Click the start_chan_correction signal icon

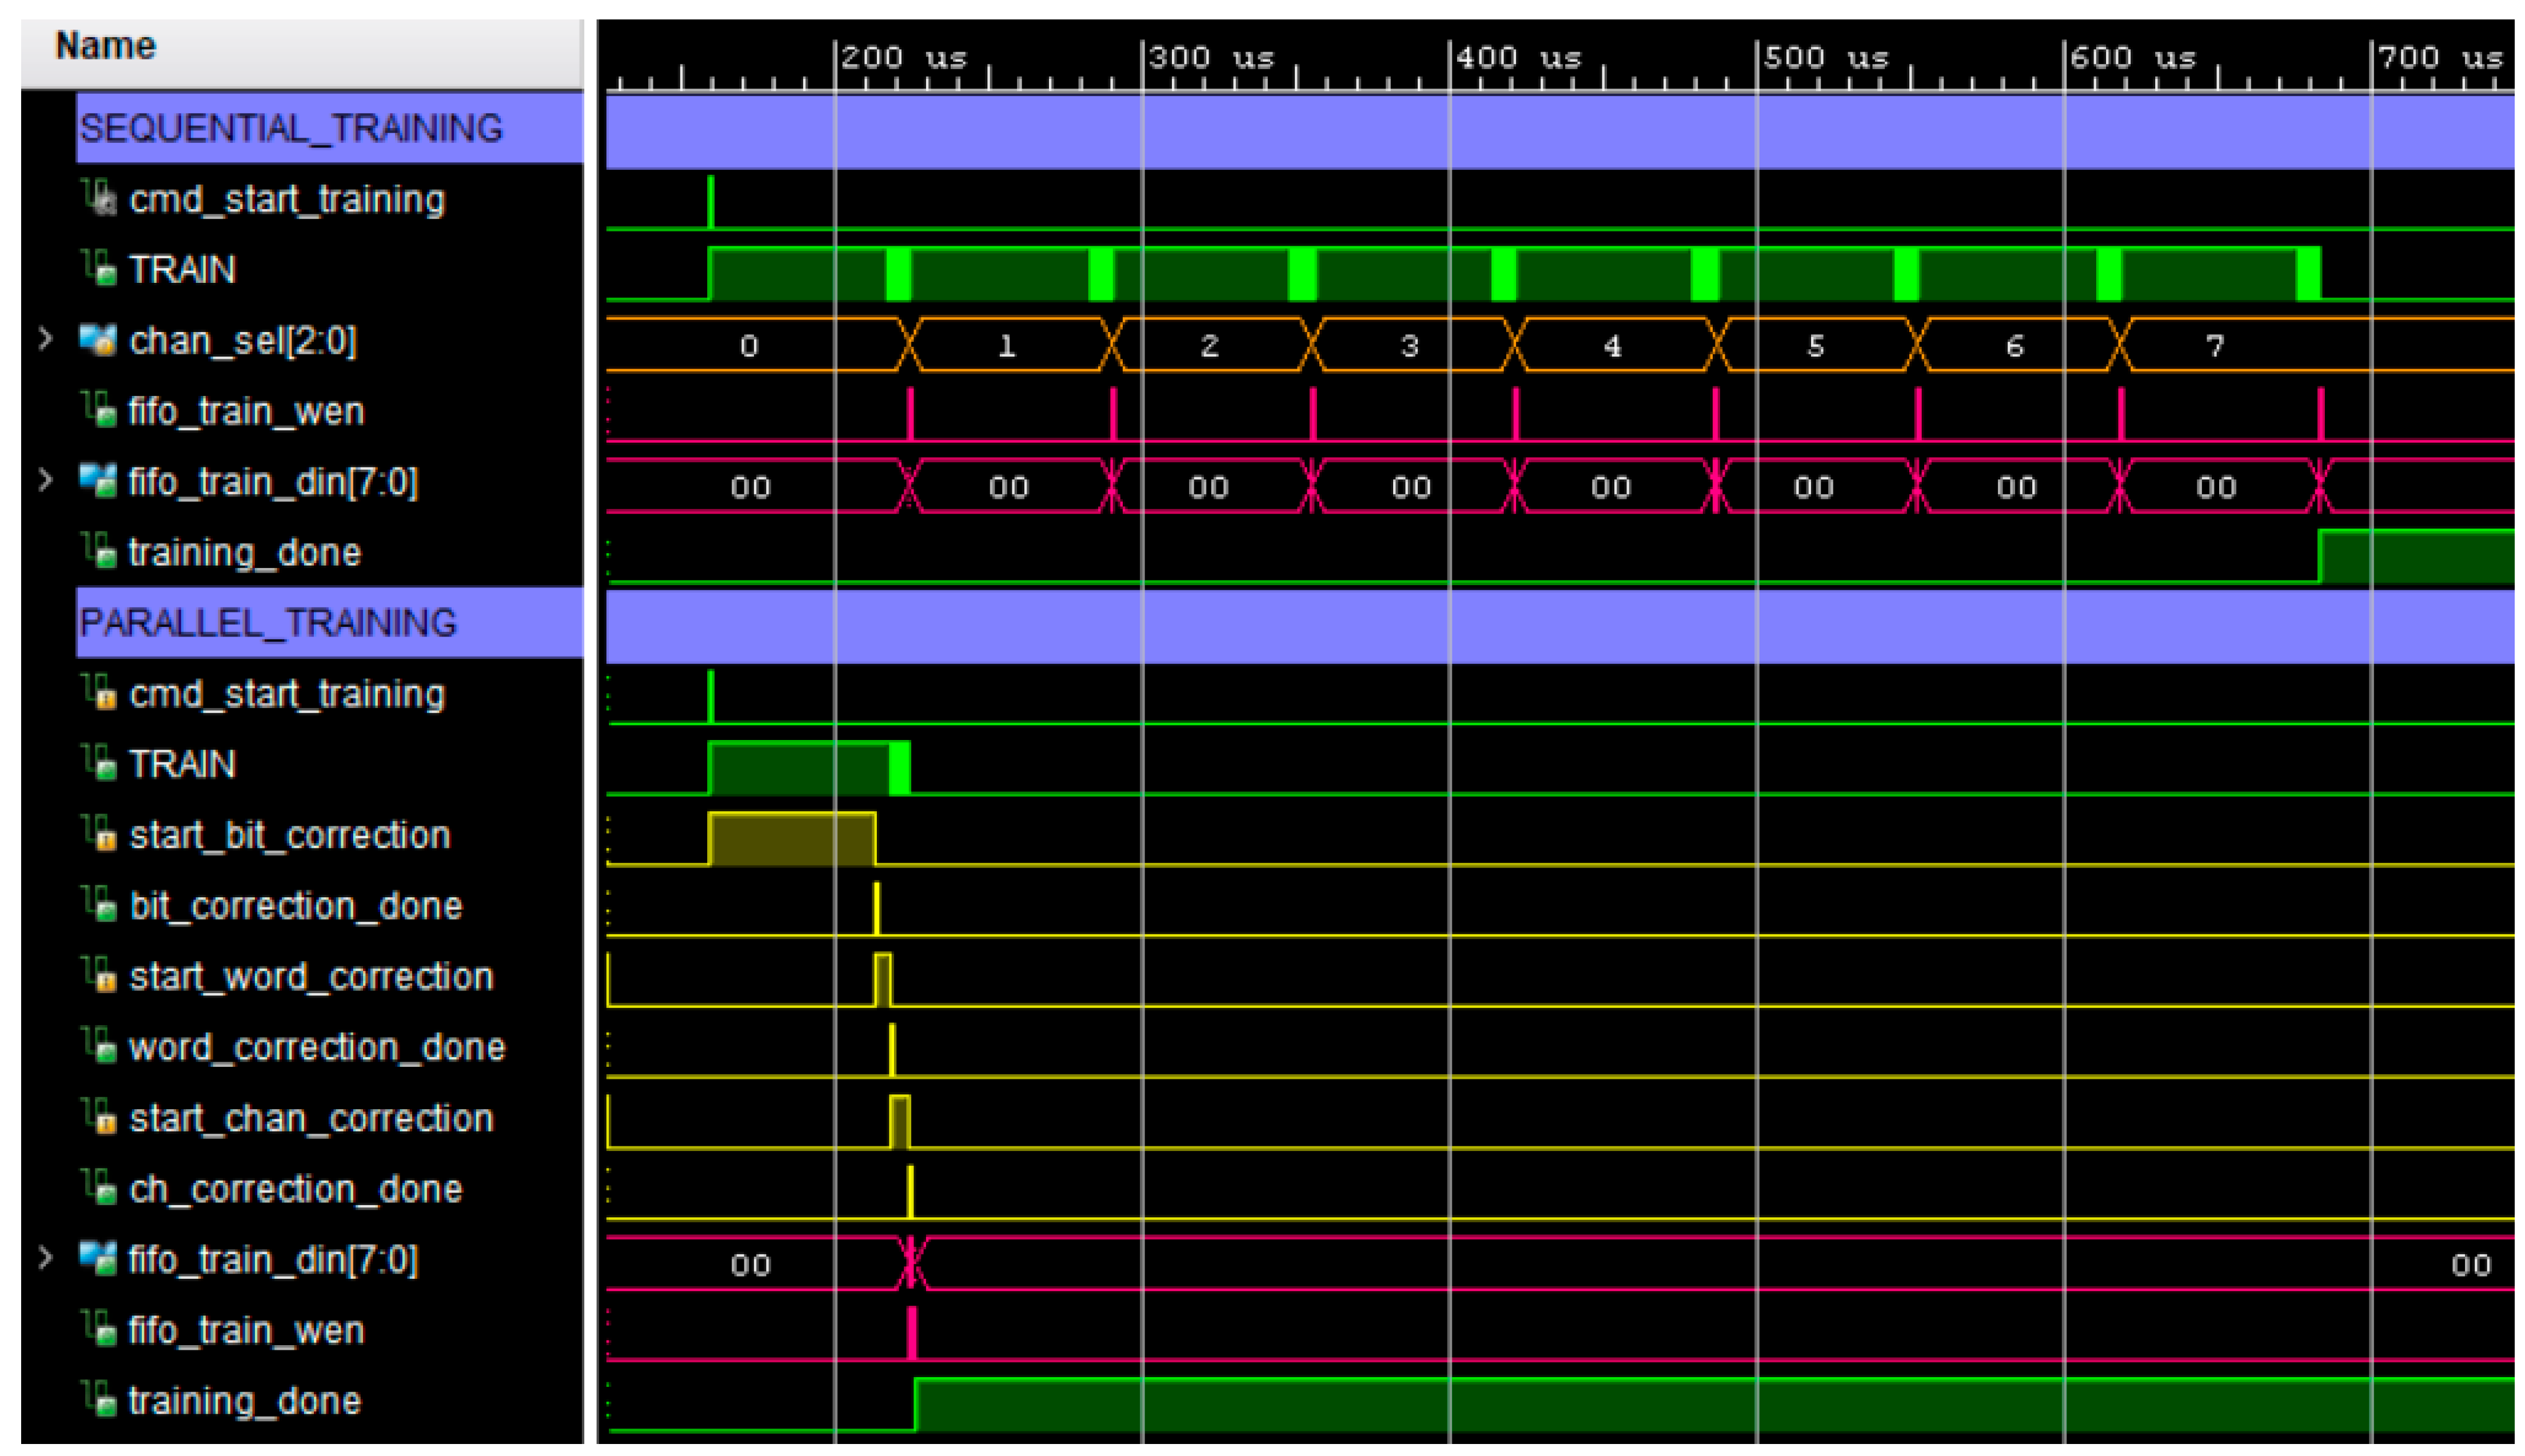[x=98, y=1117]
